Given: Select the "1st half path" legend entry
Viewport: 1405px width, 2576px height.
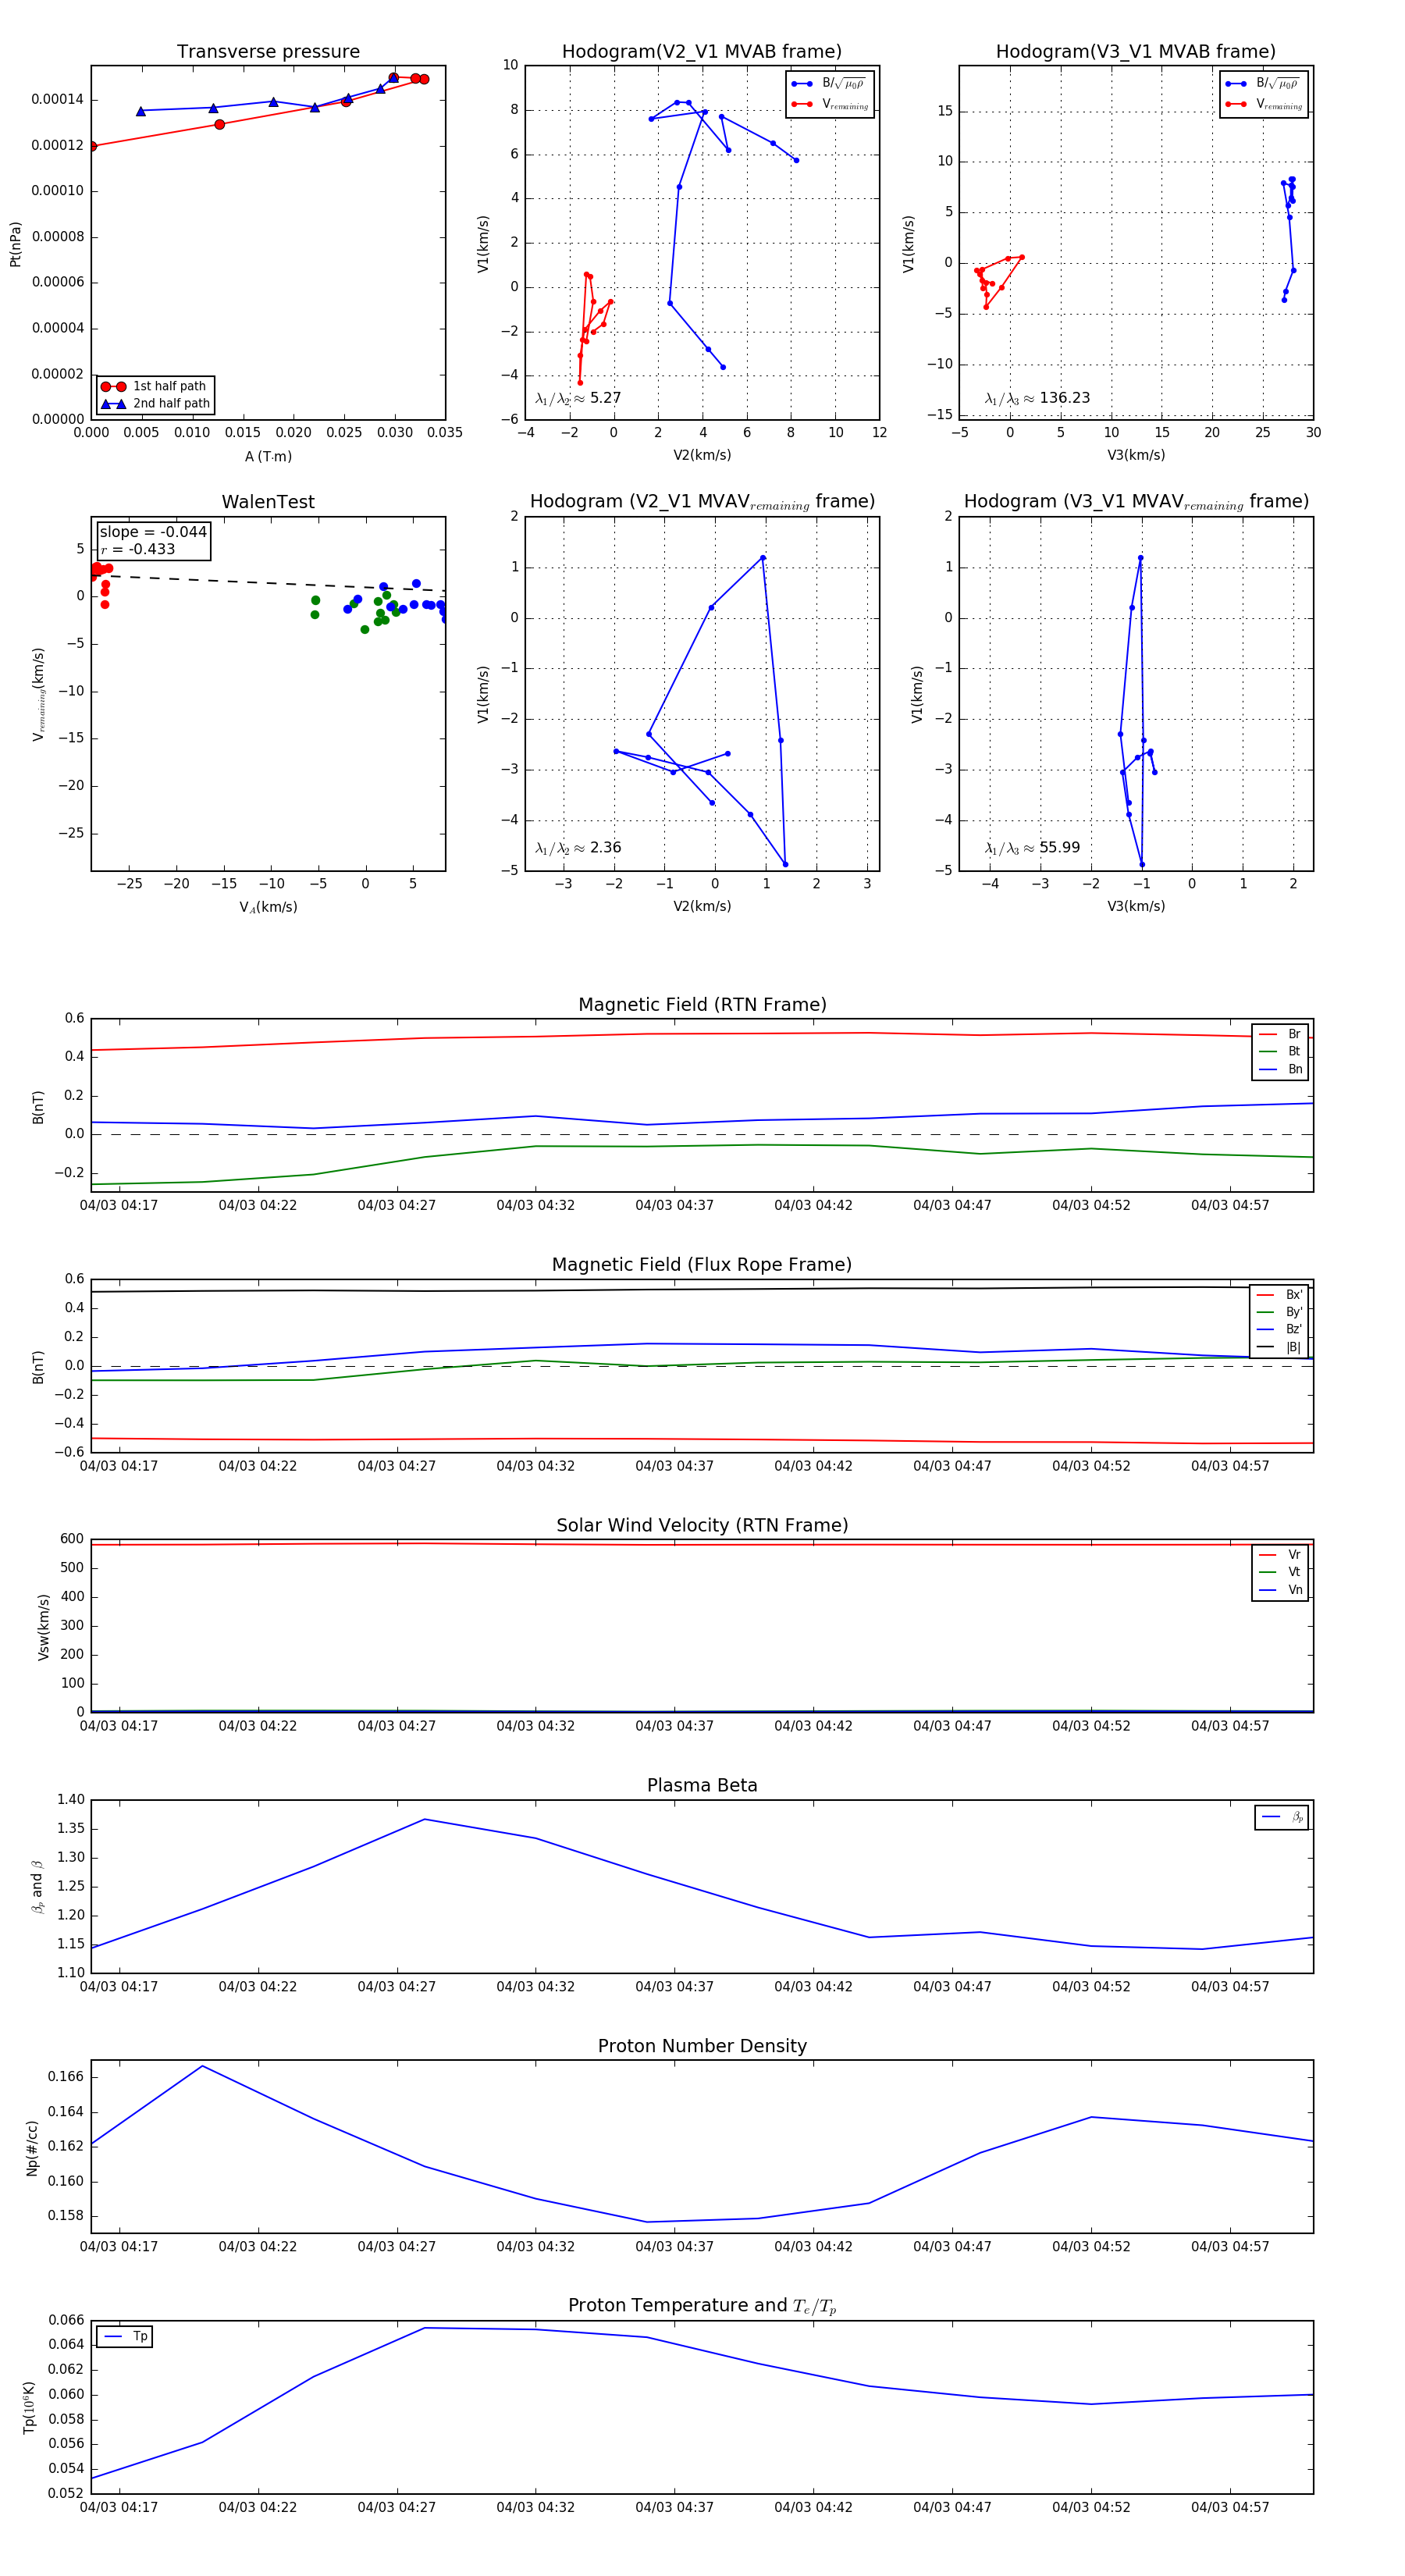Looking at the screenshot, I should pos(155,386).
